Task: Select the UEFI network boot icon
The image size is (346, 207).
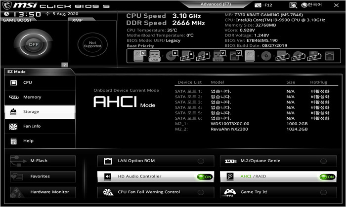Action: tap(235, 56)
